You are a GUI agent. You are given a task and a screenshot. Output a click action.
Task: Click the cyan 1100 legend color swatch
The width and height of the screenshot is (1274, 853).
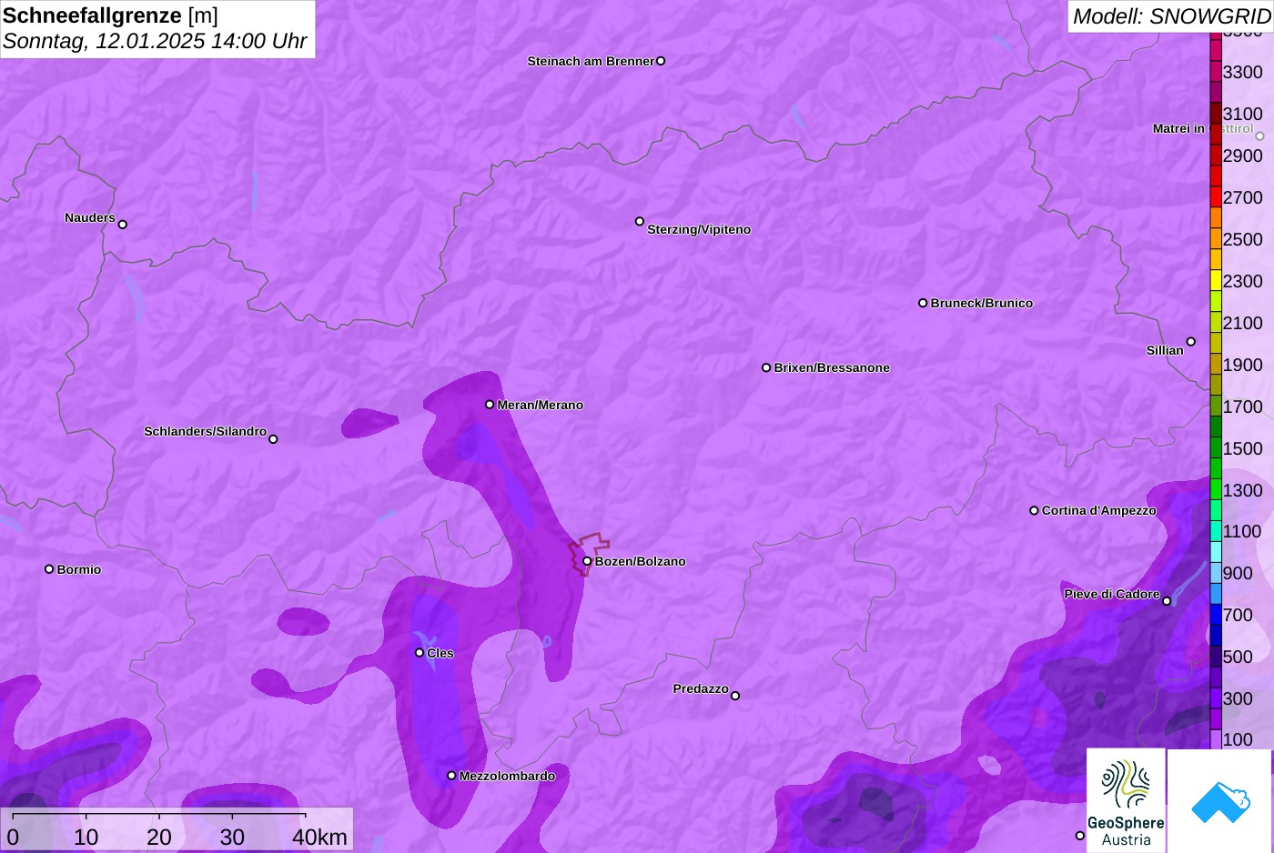(x=1216, y=531)
